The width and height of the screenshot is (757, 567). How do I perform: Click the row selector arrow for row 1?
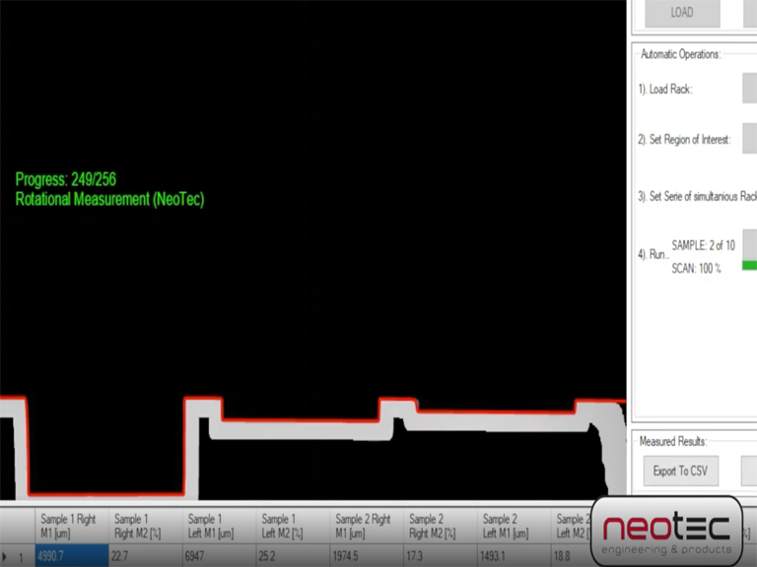[9, 557]
